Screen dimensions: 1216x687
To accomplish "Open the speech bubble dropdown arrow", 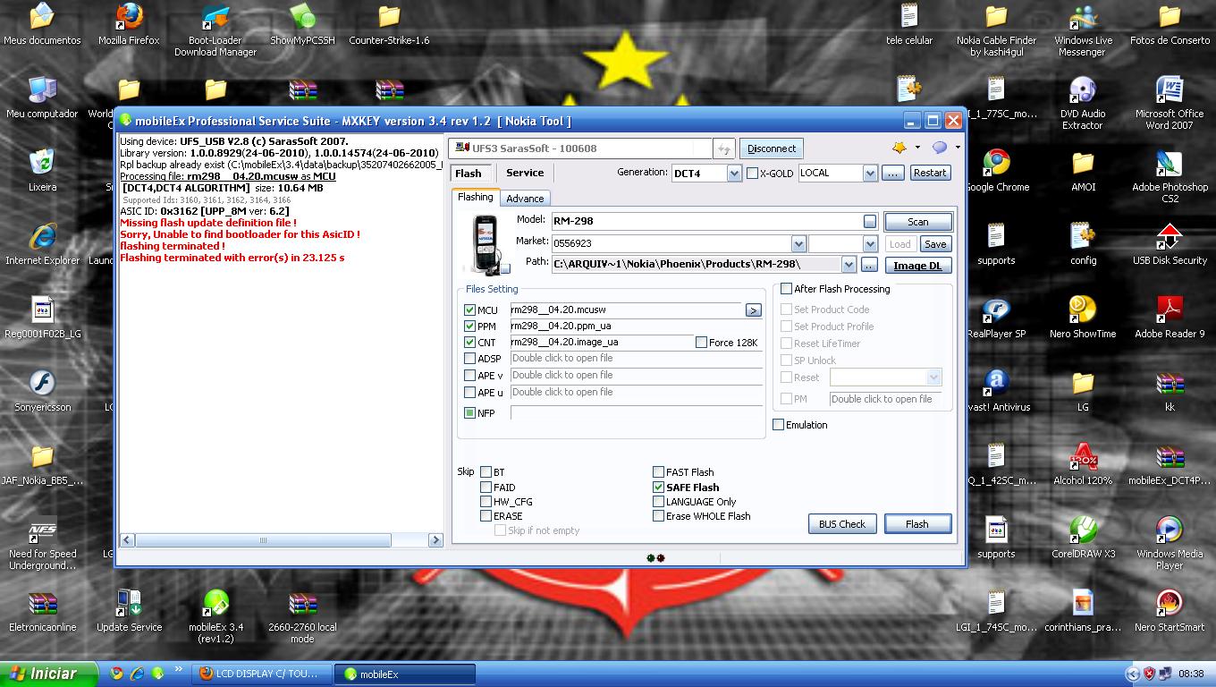I will [x=958, y=148].
